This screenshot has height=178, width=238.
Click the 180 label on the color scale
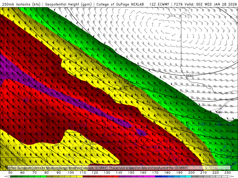point(167,173)
